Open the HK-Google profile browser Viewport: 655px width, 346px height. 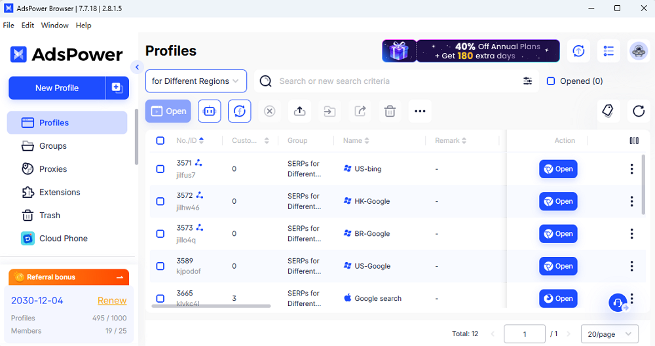(x=558, y=201)
